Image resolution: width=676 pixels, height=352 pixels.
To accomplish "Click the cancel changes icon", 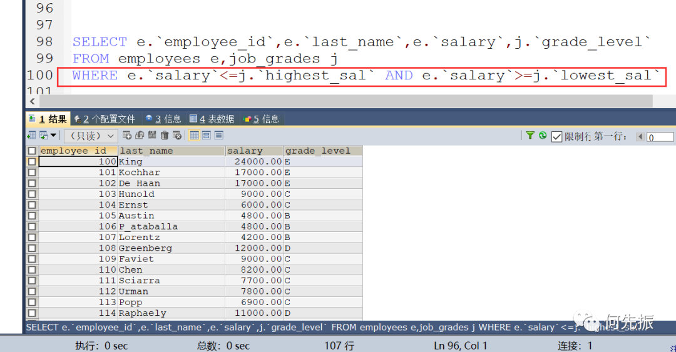I will point(177,135).
